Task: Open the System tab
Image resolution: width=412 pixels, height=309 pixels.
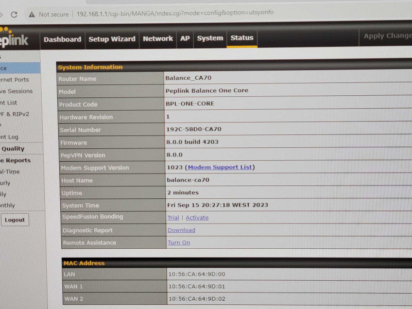Action: 210,38
